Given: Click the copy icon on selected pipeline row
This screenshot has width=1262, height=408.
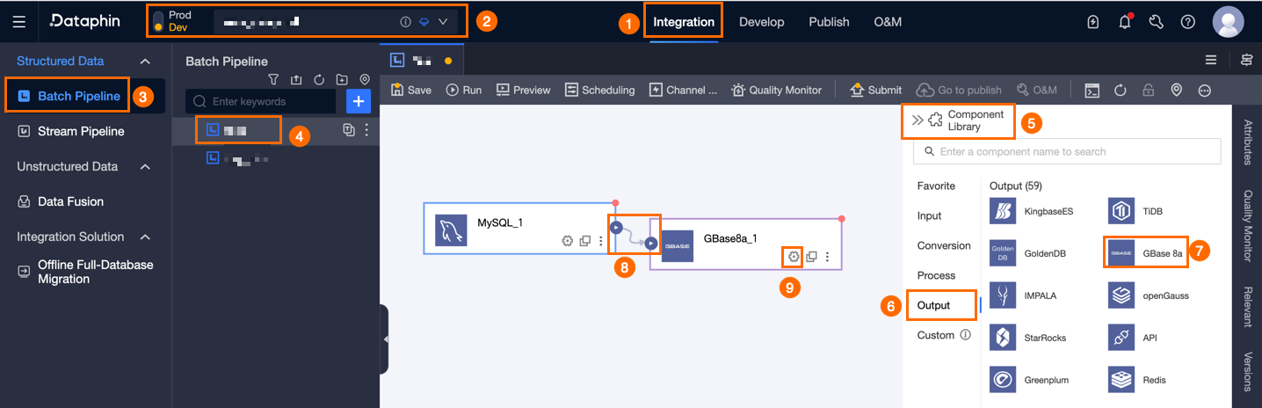Looking at the screenshot, I should tap(349, 130).
